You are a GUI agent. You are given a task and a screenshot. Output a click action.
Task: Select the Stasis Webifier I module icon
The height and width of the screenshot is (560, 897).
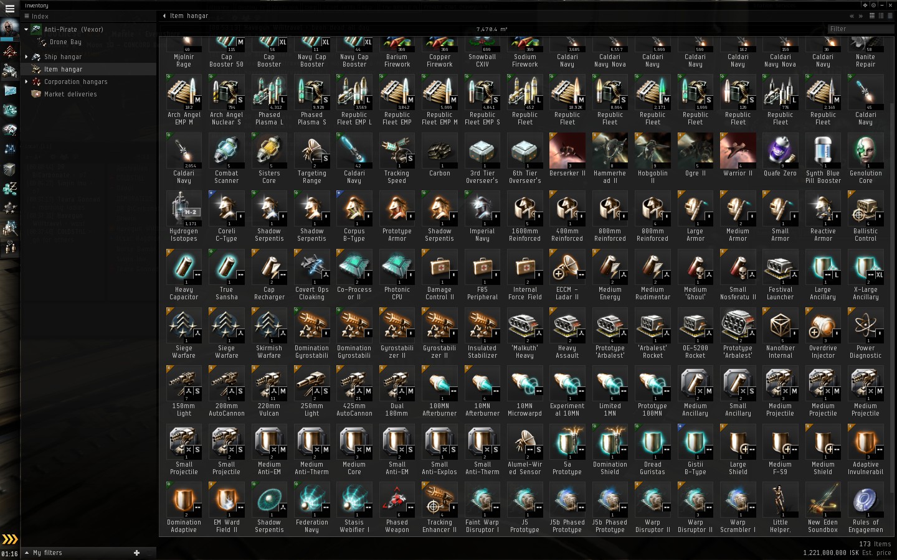[354, 500]
